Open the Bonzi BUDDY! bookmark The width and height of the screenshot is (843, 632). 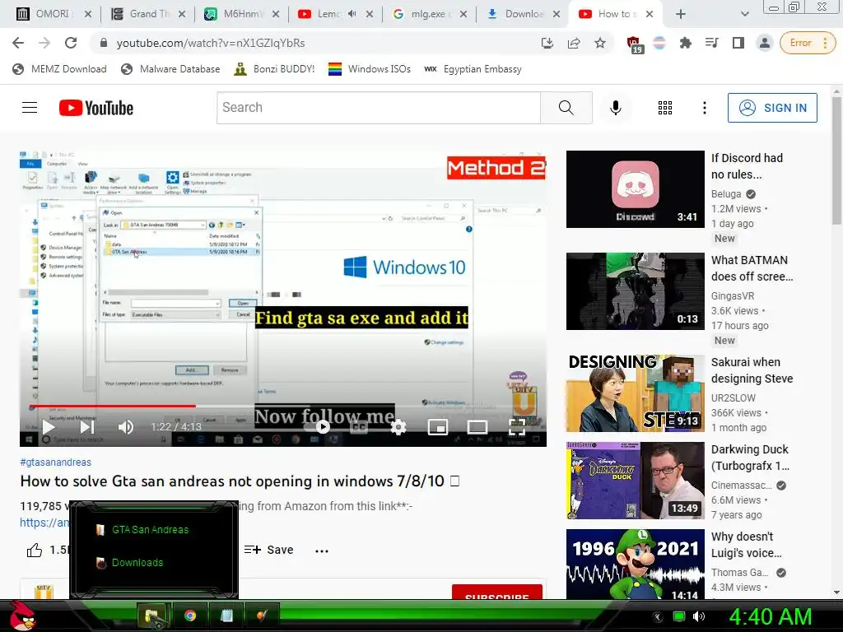point(275,69)
